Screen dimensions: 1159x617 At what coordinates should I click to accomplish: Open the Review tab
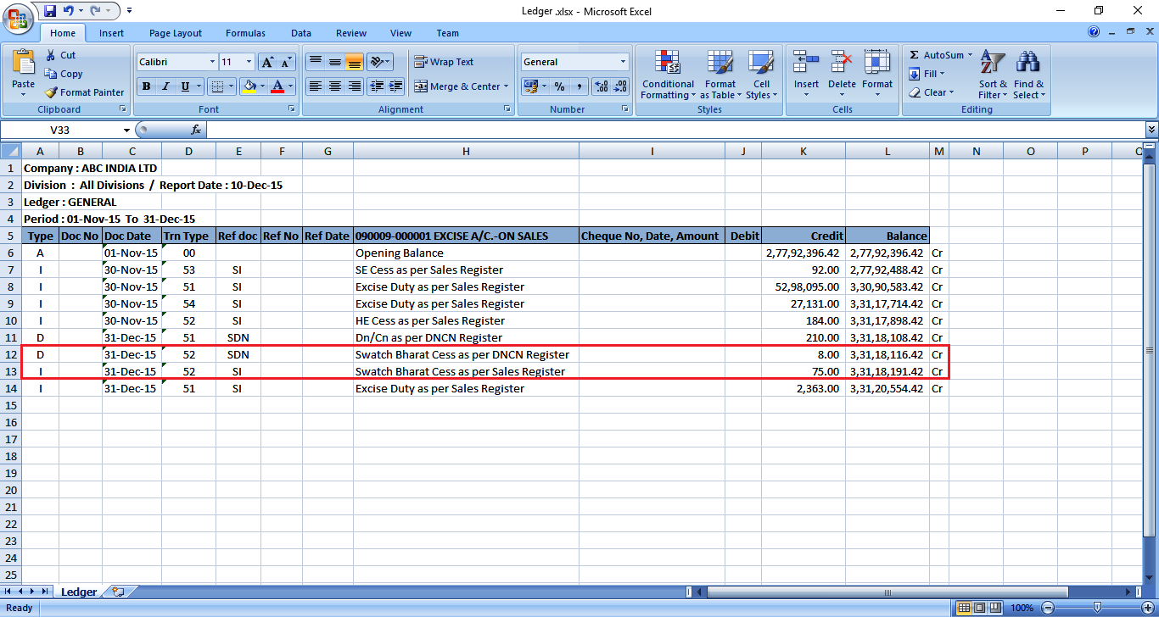point(351,33)
